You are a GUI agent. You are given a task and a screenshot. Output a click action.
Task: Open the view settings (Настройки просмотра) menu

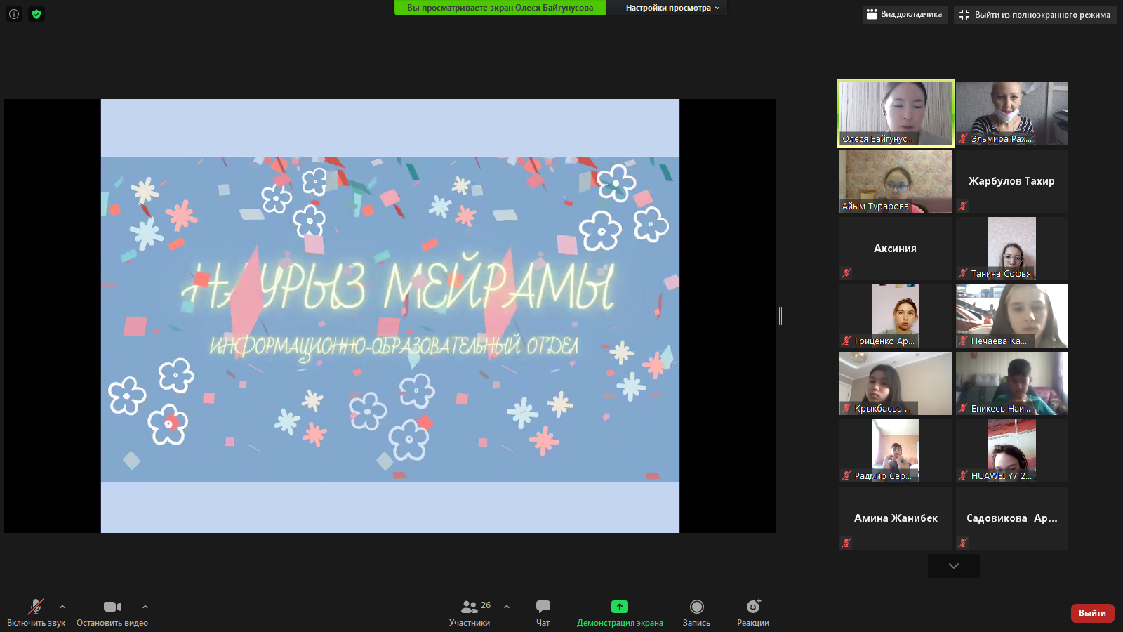pyautogui.click(x=672, y=8)
